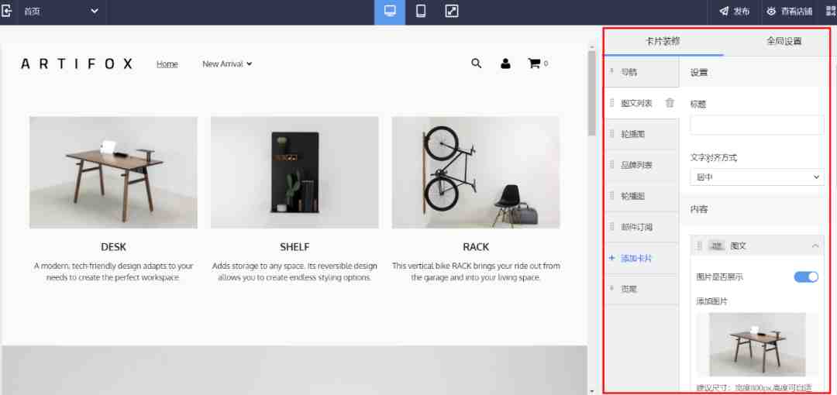The height and width of the screenshot is (395, 837).
Task: Collapse the 图文 content item chevron
Action: coord(815,246)
